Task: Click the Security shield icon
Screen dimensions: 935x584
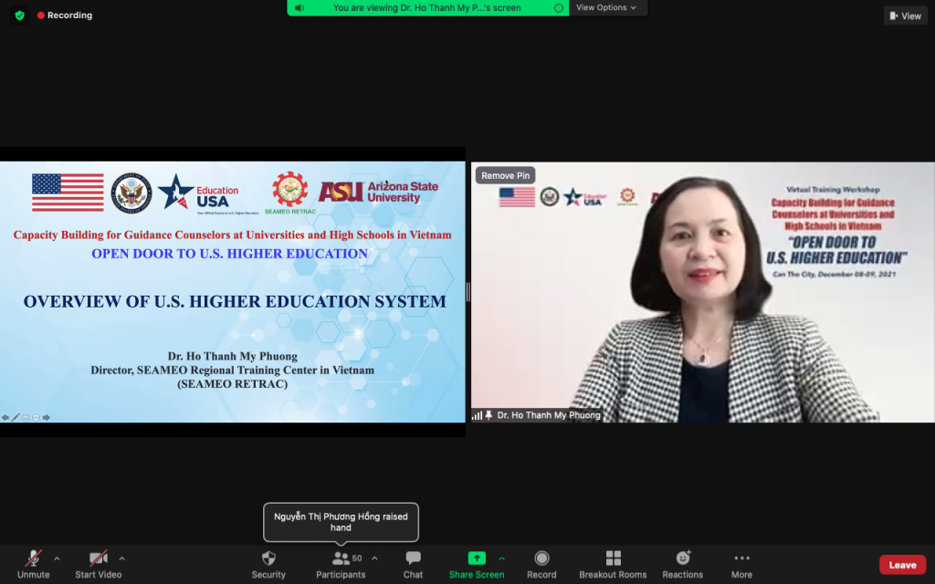Action: pyautogui.click(x=268, y=558)
